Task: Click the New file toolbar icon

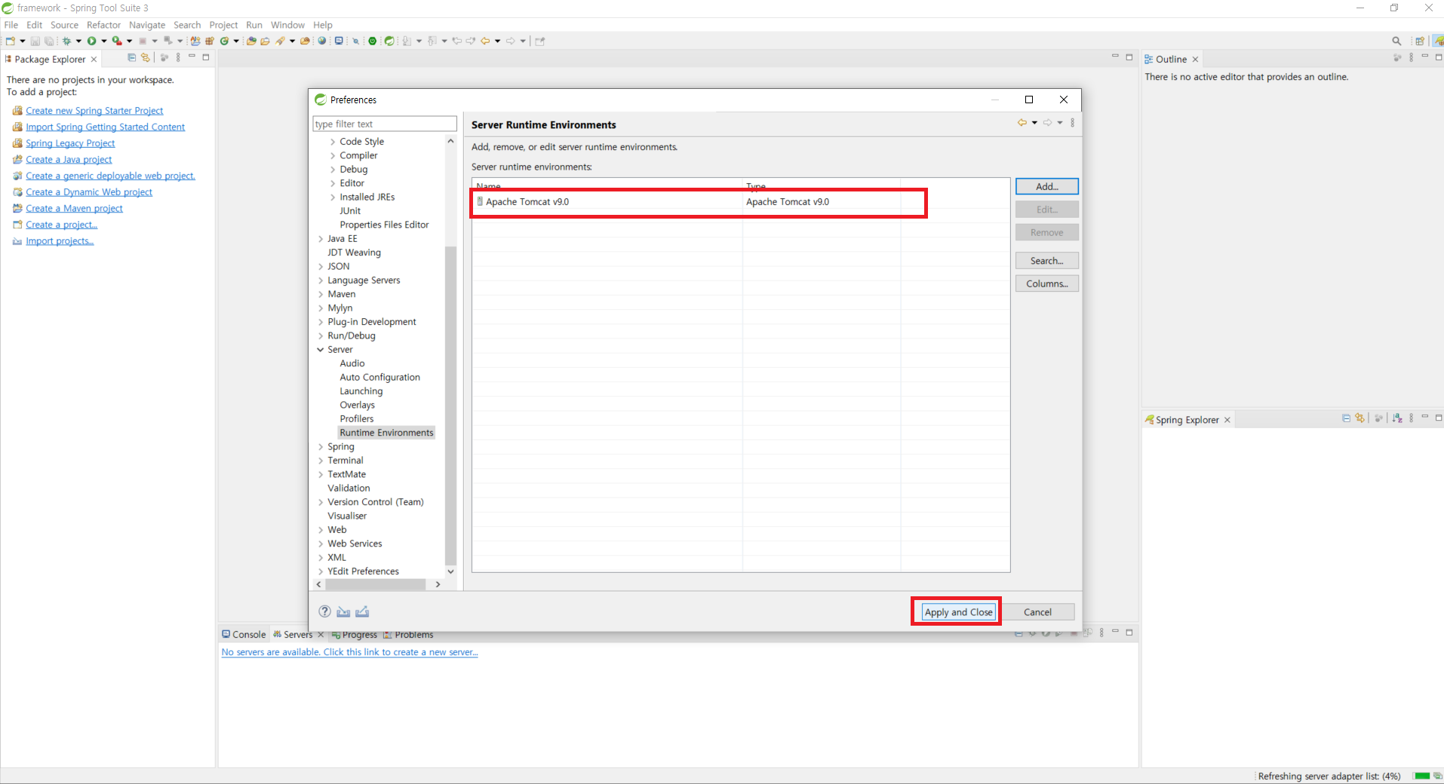Action: [11, 41]
